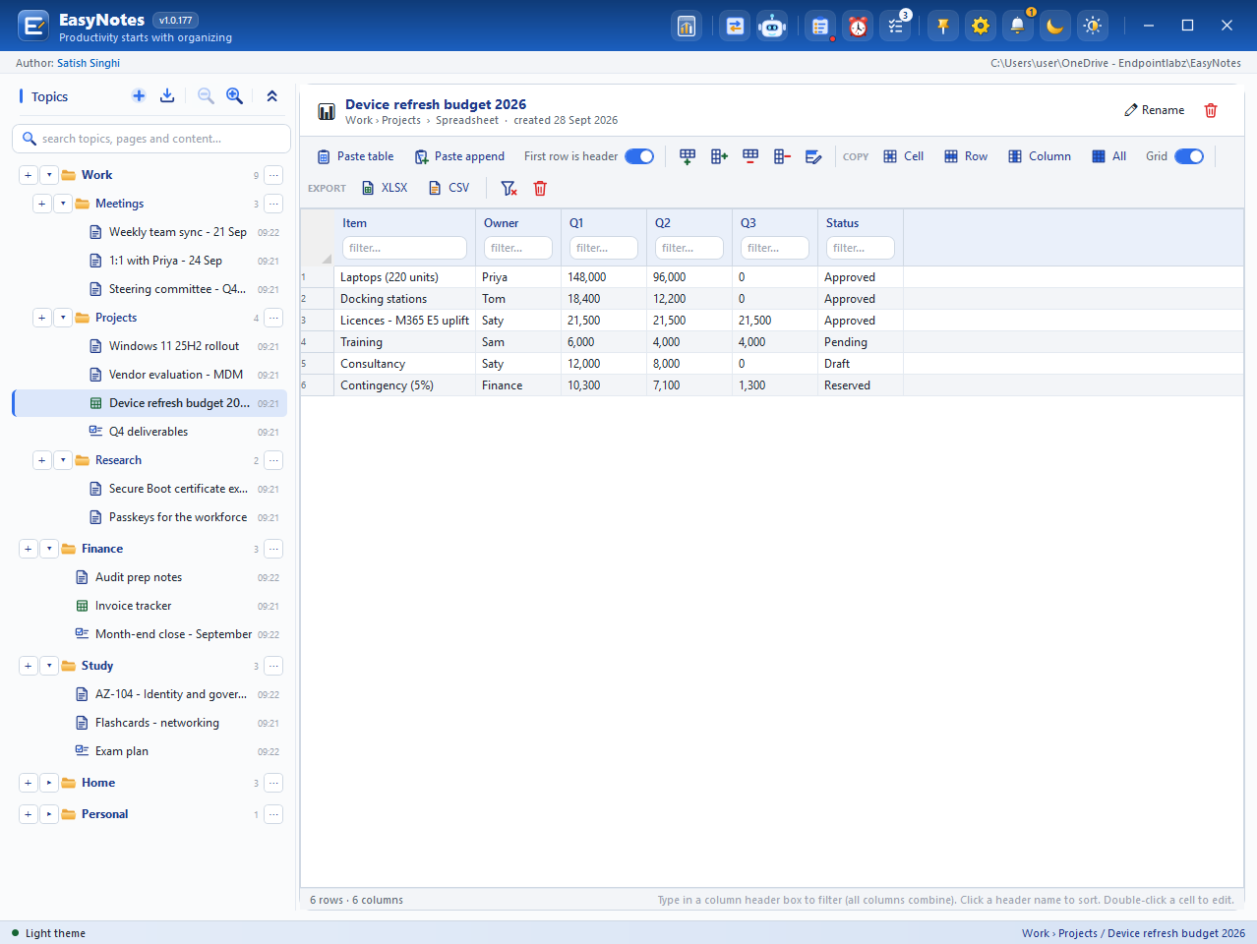
Task: Toggle First row is header switch
Action: click(x=639, y=156)
